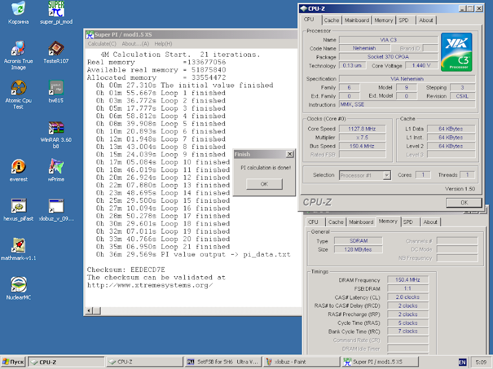Click the Instructions field MMX, SSE
Screen dimensions: 493x369
click(407, 105)
